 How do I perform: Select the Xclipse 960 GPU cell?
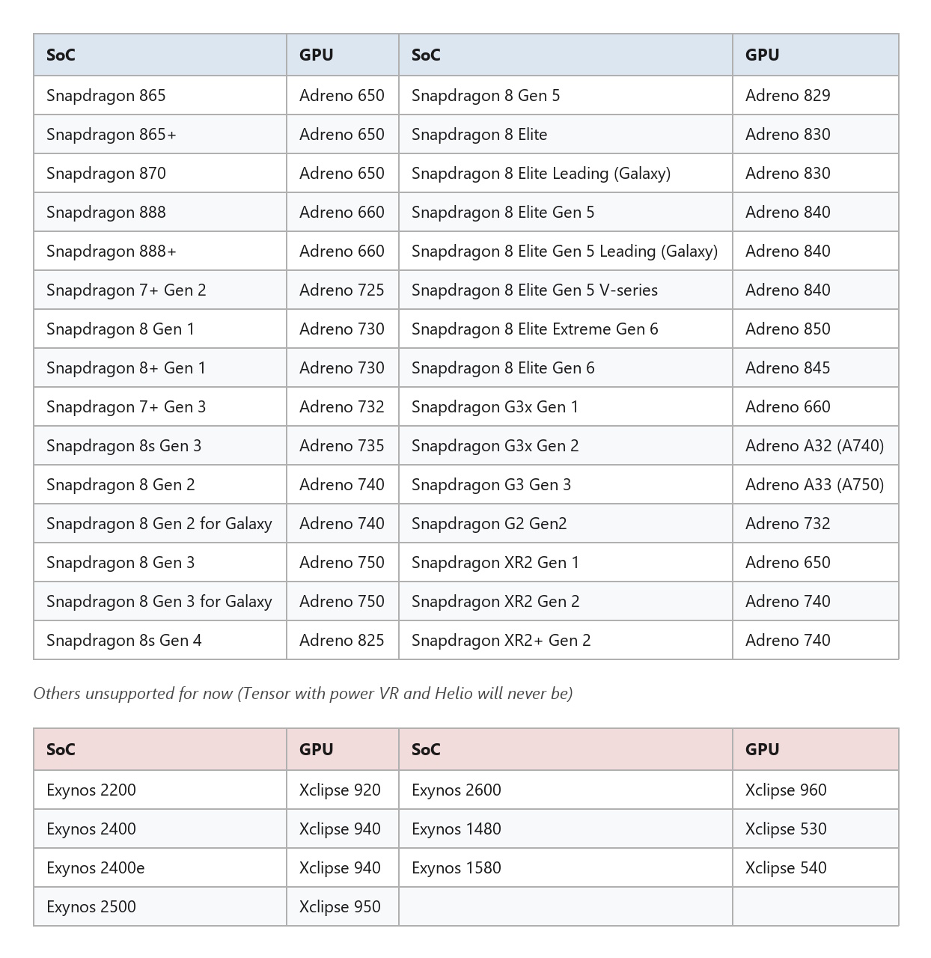click(815, 790)
